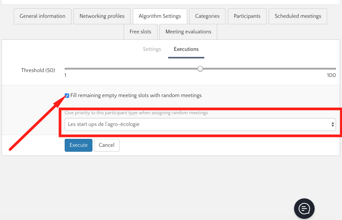Click the Threshold slider handle
The height and width of the screenshot is (220, 342).
200,69
